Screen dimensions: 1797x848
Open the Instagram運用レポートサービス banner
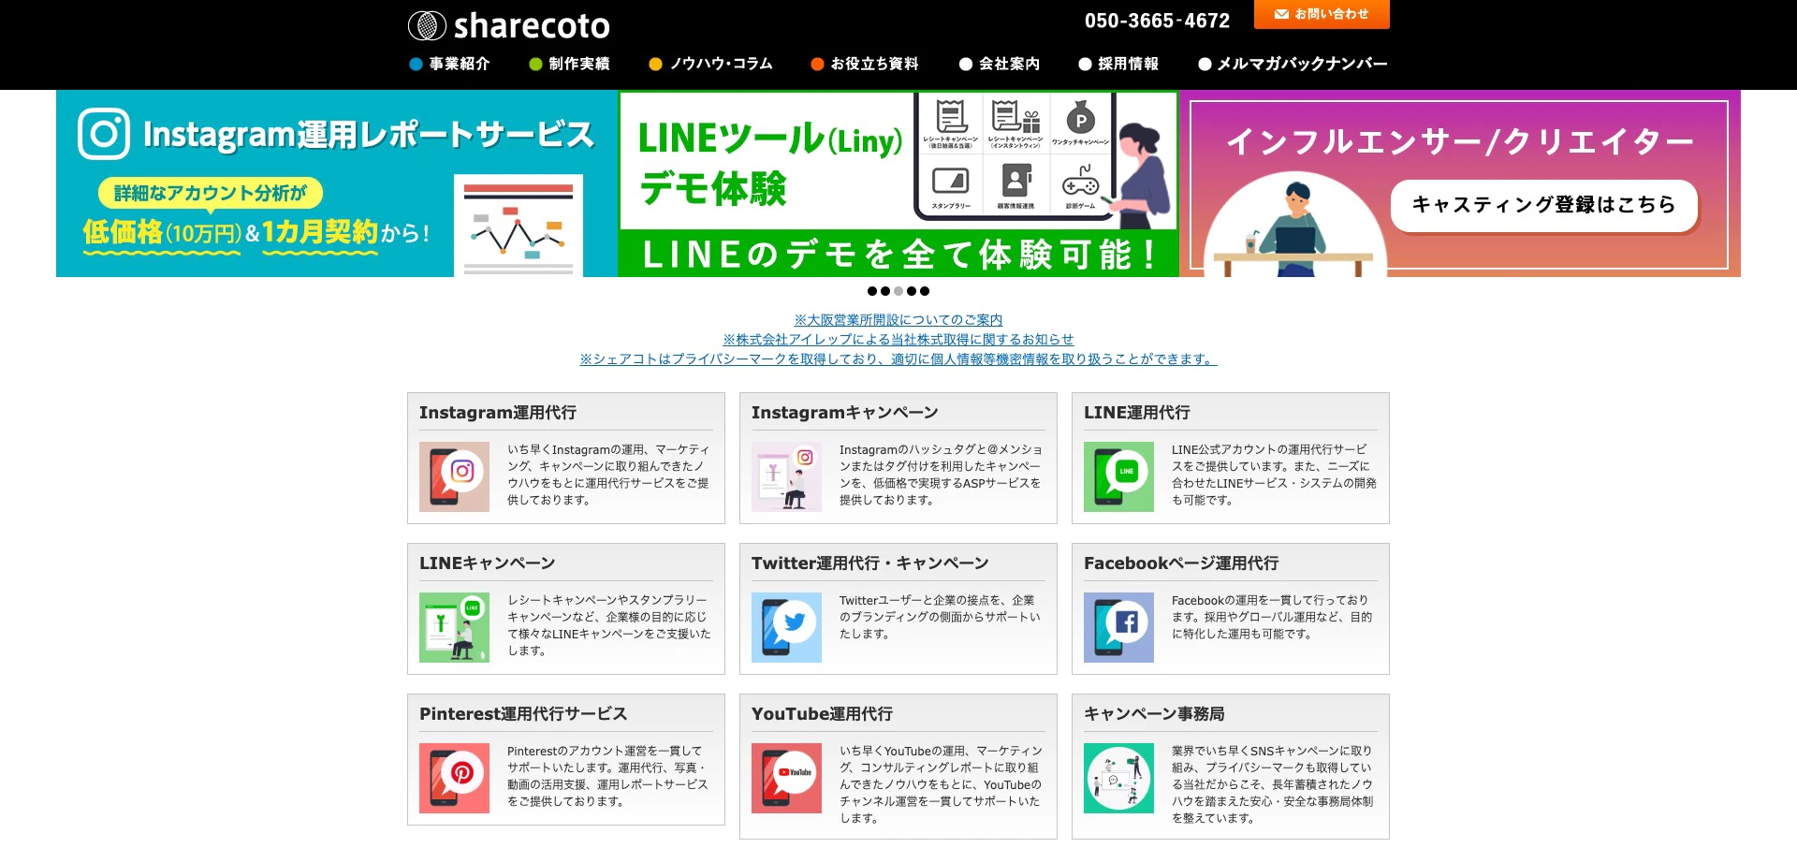[337, 183]
